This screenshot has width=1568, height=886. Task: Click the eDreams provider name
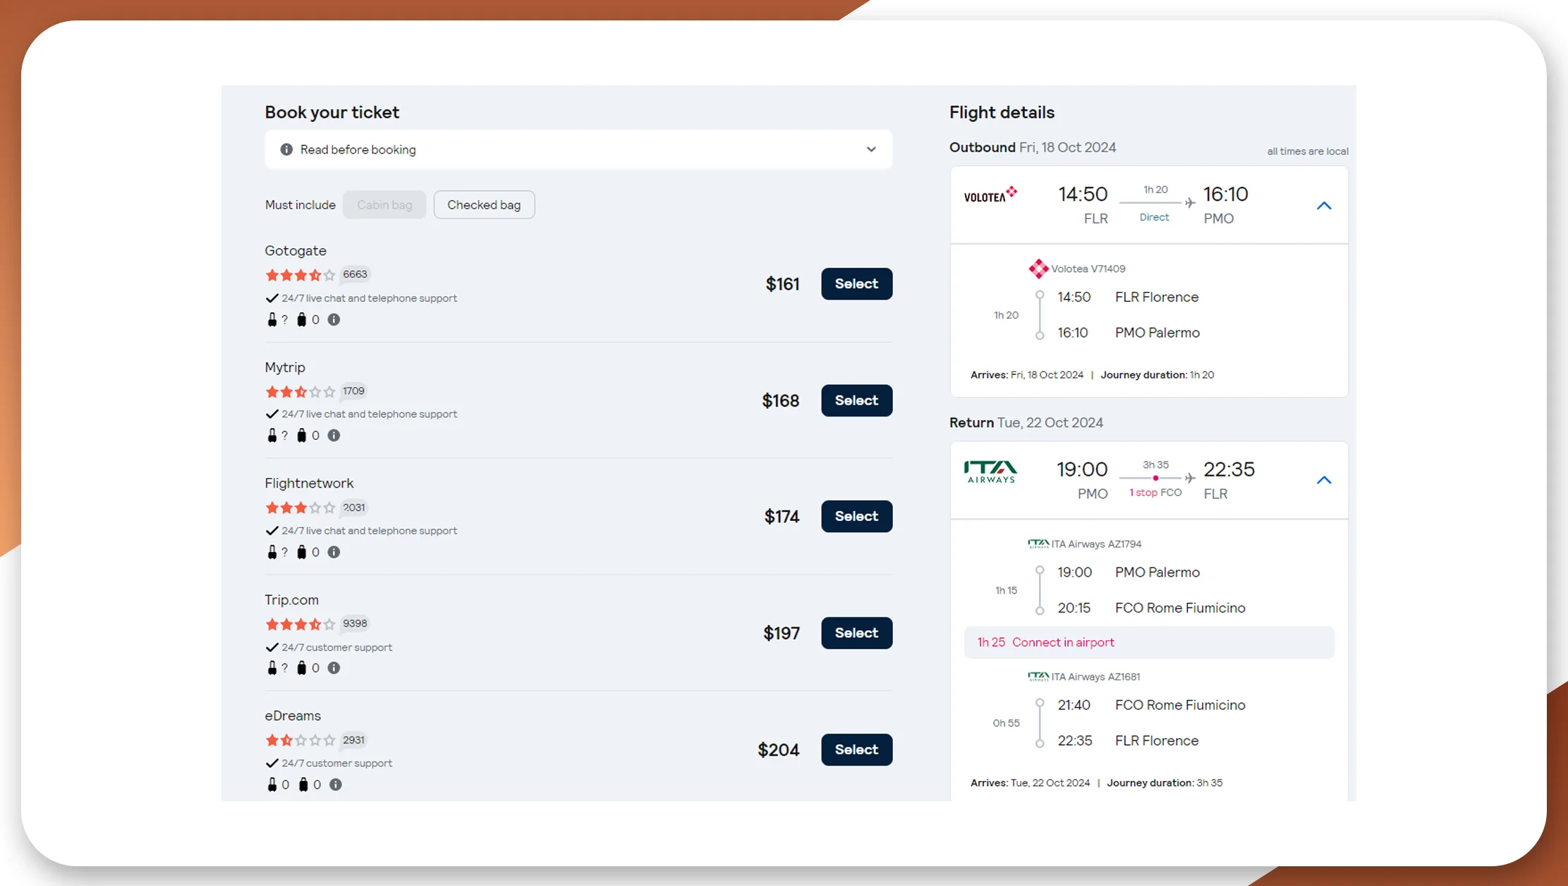point(293,715)
